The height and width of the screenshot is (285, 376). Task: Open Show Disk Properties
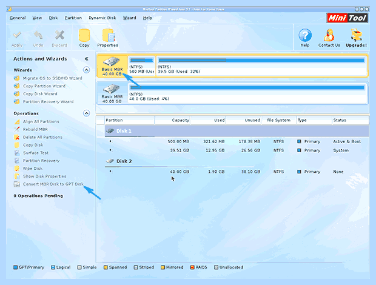[x=45, y=176]
